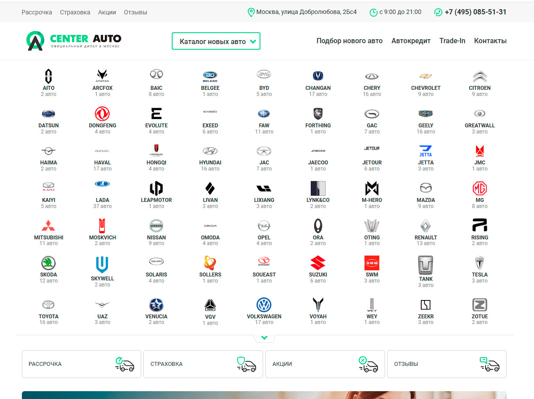Click the АКЦИИ card button
This screenshot has width=534, height=399.
coord(325,364)
